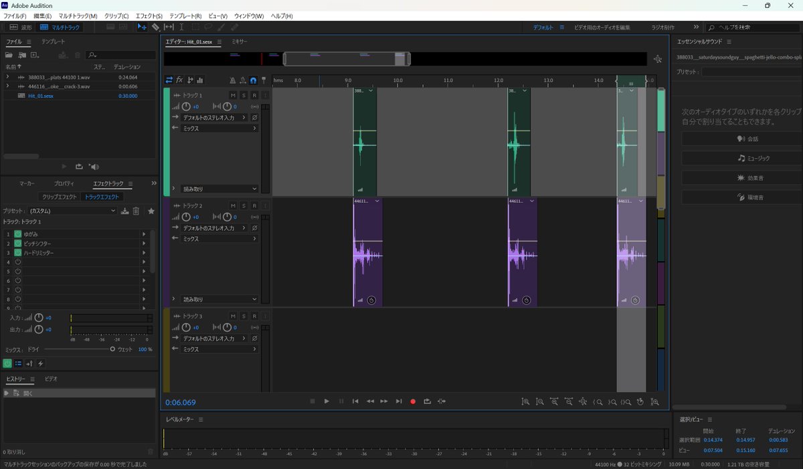
Task: Click Zoom Out Amplitude icon
Action: click(539, 402)
